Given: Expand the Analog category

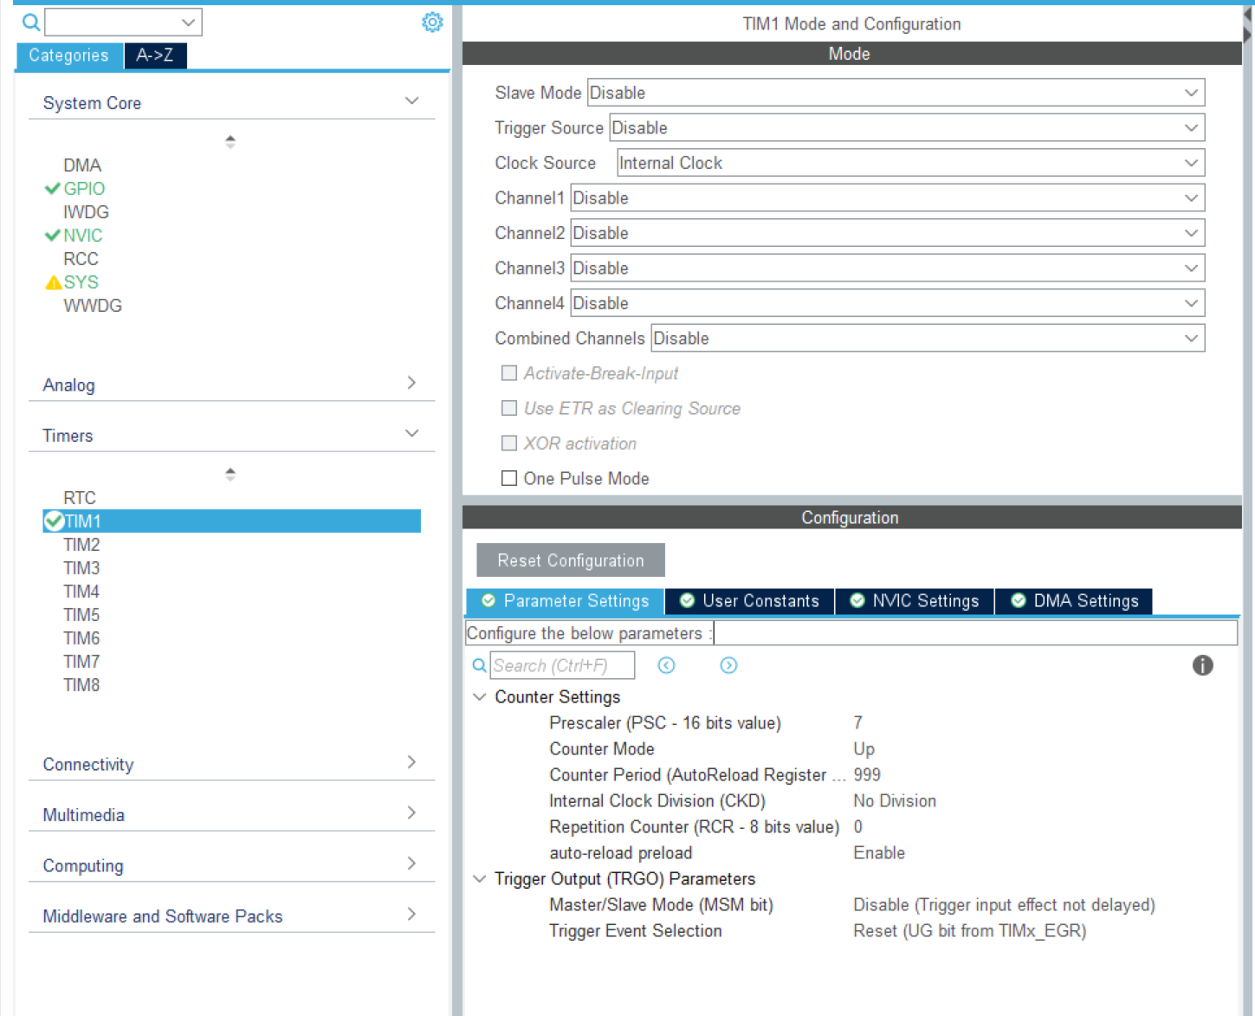Looking at the screenshot, I should tap(412, 383).
